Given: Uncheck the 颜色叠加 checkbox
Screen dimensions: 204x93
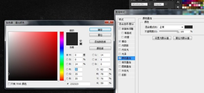Looking at the screenshot, I should tap(120, 58).
